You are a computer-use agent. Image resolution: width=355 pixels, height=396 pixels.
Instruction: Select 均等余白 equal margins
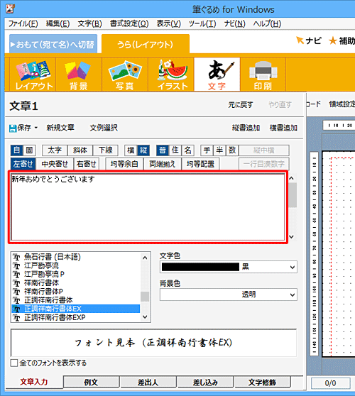pos(124,164)
